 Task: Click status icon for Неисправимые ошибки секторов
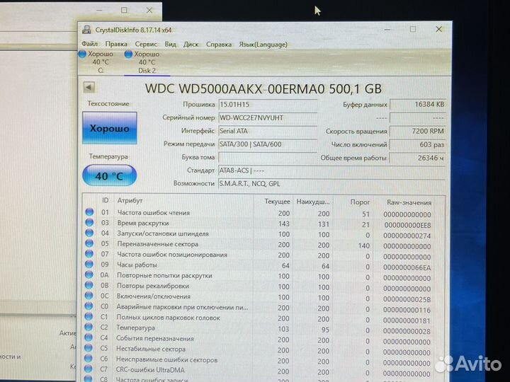(88, 359)
